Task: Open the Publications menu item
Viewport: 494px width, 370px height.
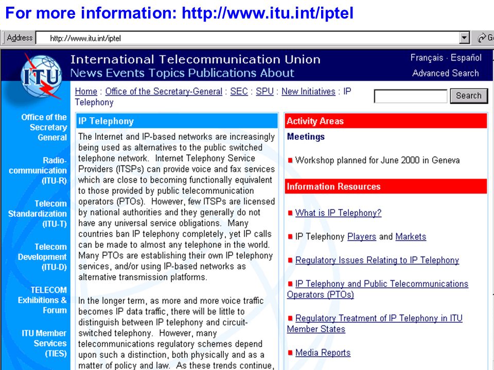Action: coord(222,73)
